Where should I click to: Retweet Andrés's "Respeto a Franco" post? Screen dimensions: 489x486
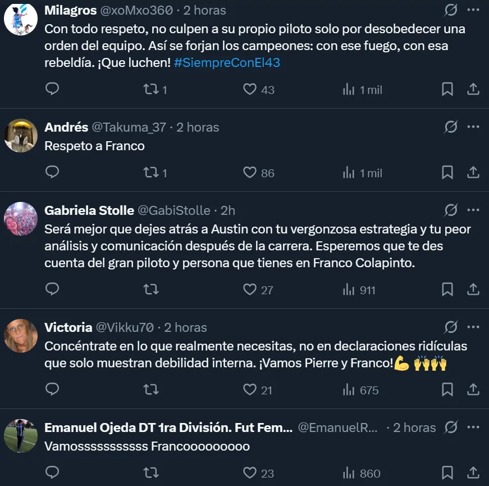[x=151, y=172]
